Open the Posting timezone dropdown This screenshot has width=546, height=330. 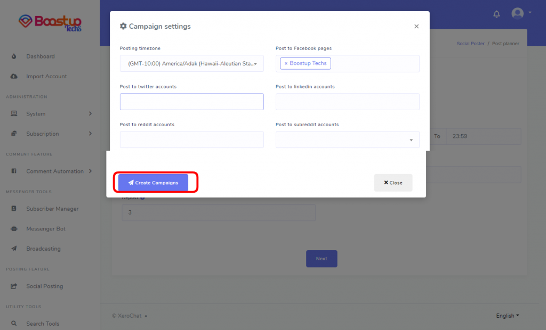(x=191, y=64)
